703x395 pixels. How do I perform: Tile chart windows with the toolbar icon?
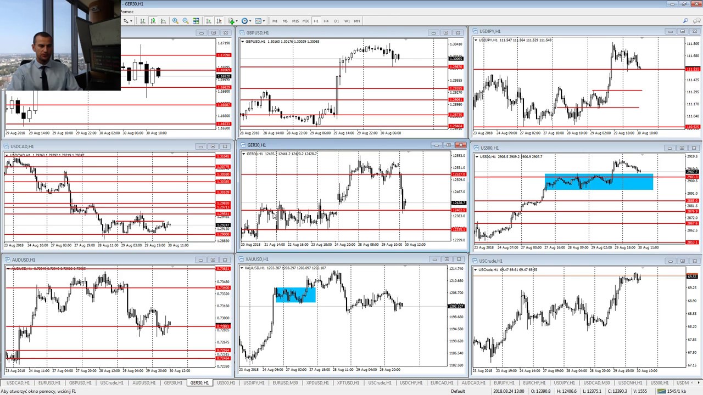(x=196, y=21)
